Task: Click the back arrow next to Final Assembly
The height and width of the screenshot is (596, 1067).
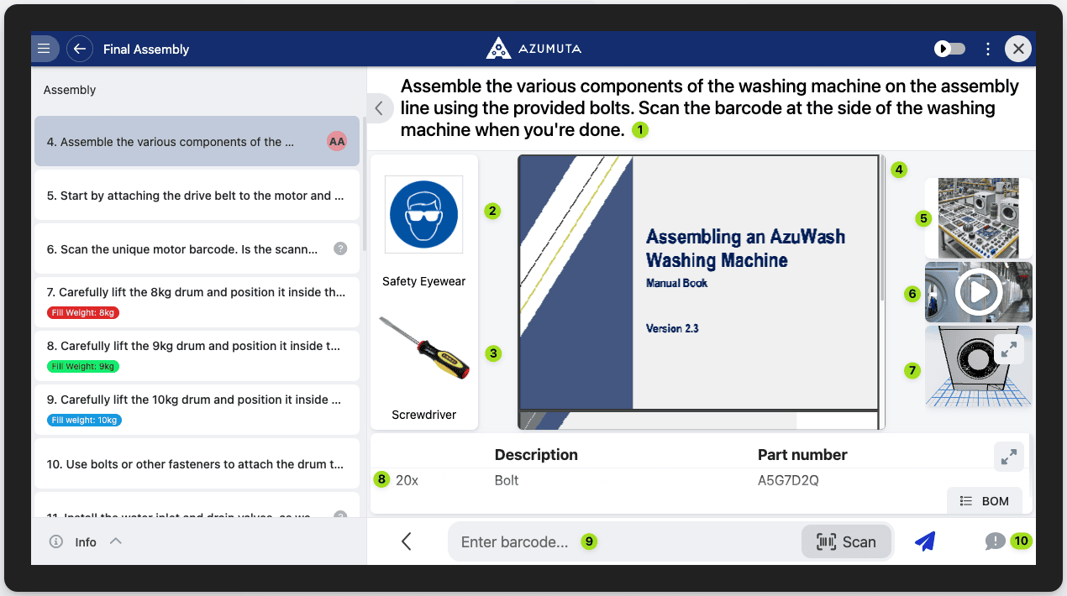Action: [x=80, y=49]
